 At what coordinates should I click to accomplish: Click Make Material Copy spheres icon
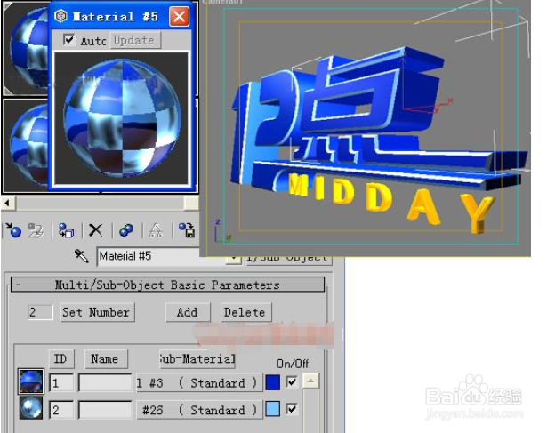click(126, 230)
